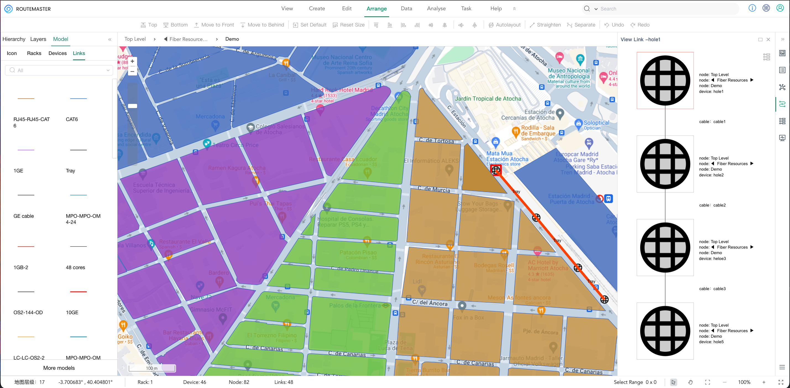This screenshot has width=790, height=388.
Task: Switch to the Hierarchy tab
Action: coord(14,39)
